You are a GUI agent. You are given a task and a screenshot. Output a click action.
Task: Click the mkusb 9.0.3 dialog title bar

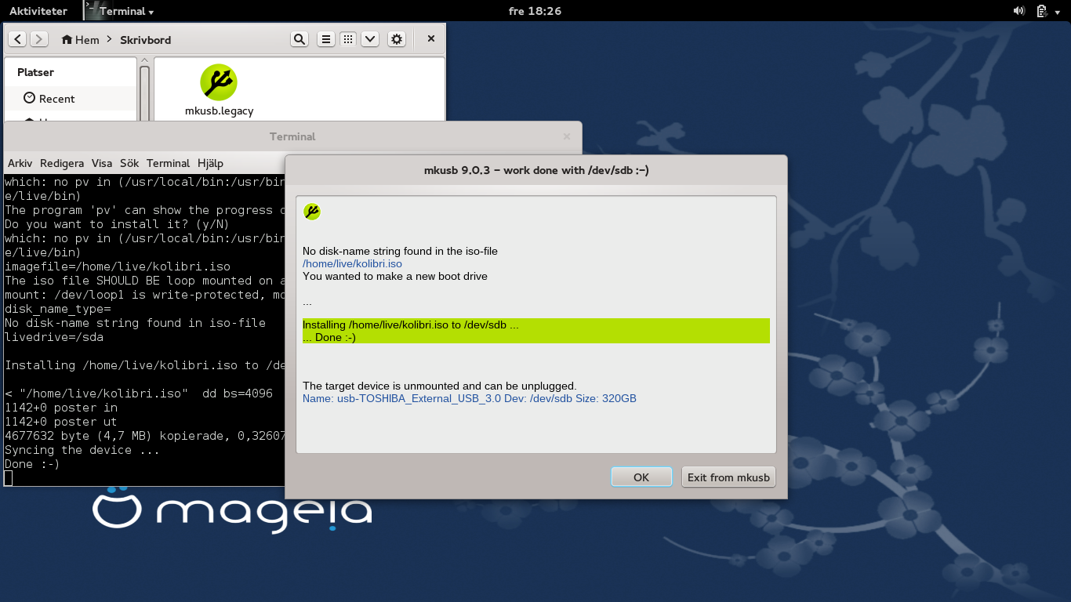coord(536,170)
